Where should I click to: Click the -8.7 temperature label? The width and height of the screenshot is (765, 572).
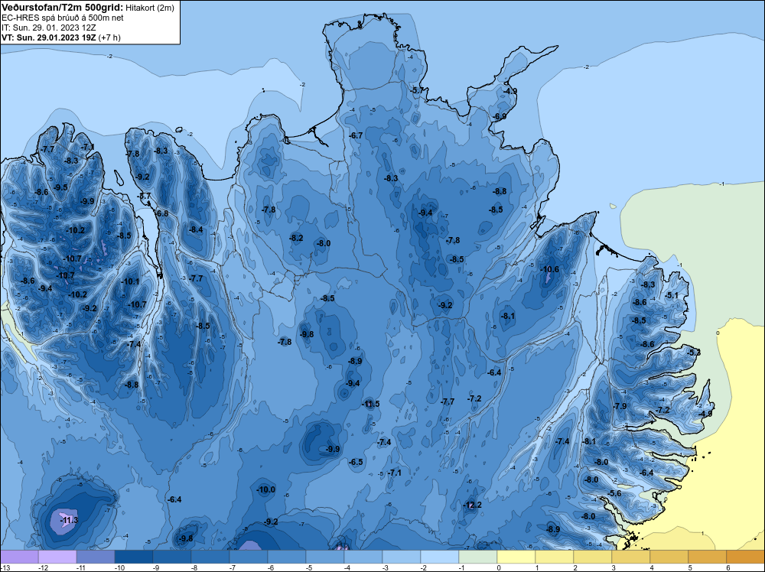(145, 196)
